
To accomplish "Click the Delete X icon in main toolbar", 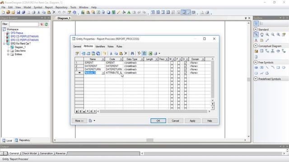I will point(54,12).
